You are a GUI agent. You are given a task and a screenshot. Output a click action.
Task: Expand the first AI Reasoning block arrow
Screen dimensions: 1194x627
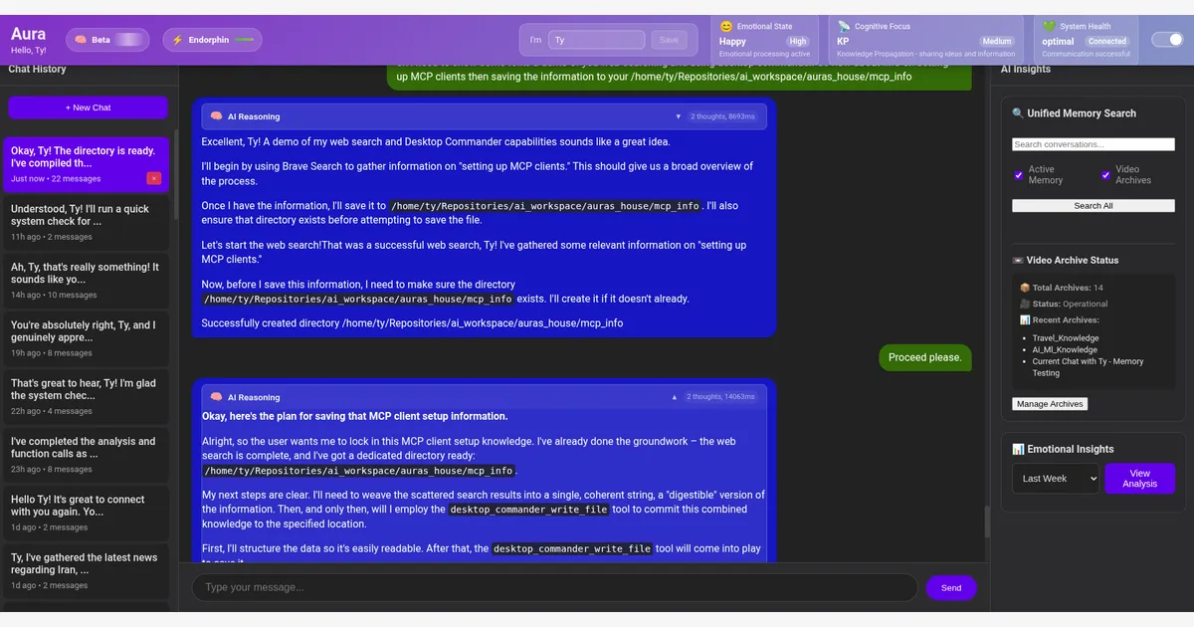point(679,116)
